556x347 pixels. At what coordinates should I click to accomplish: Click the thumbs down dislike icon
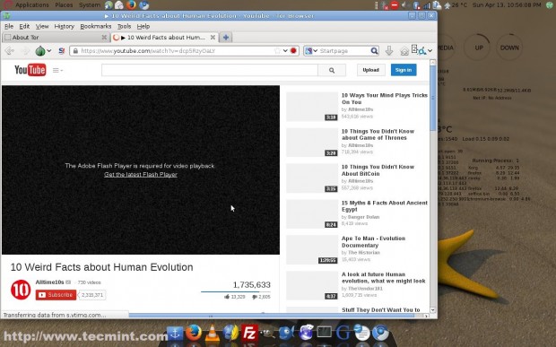point(255,297)
